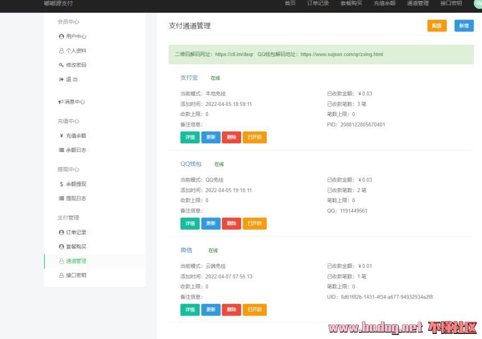Click the user icon beside 用户中心

click(61, 36)
